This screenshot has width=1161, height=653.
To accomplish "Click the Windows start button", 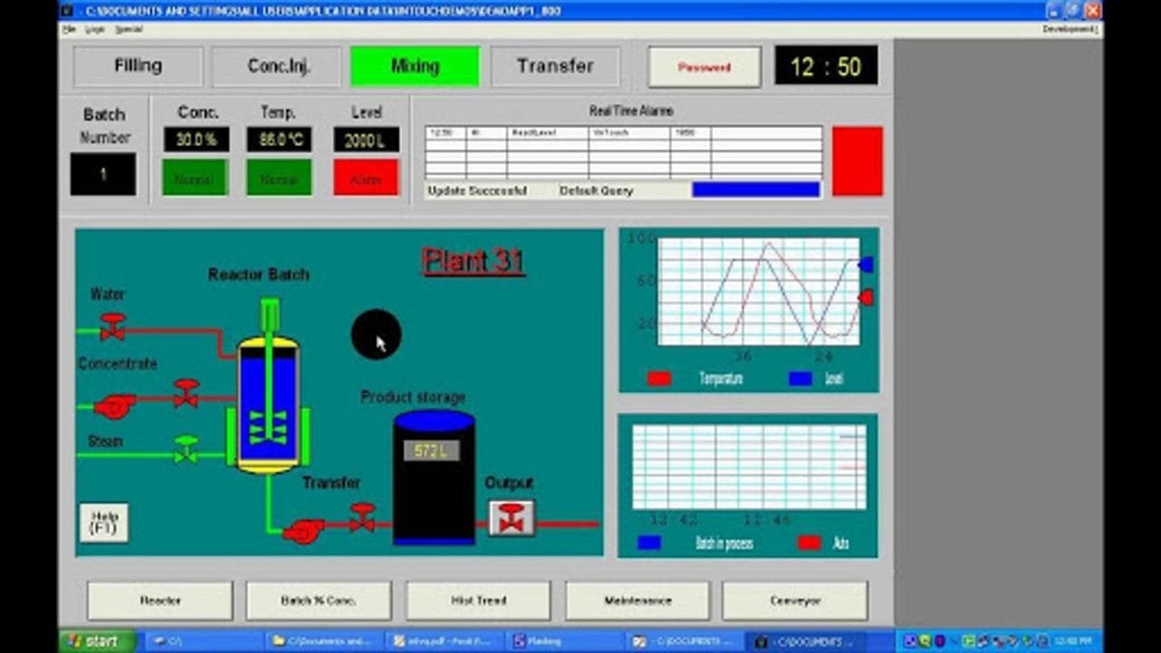I will click(97, 641).
